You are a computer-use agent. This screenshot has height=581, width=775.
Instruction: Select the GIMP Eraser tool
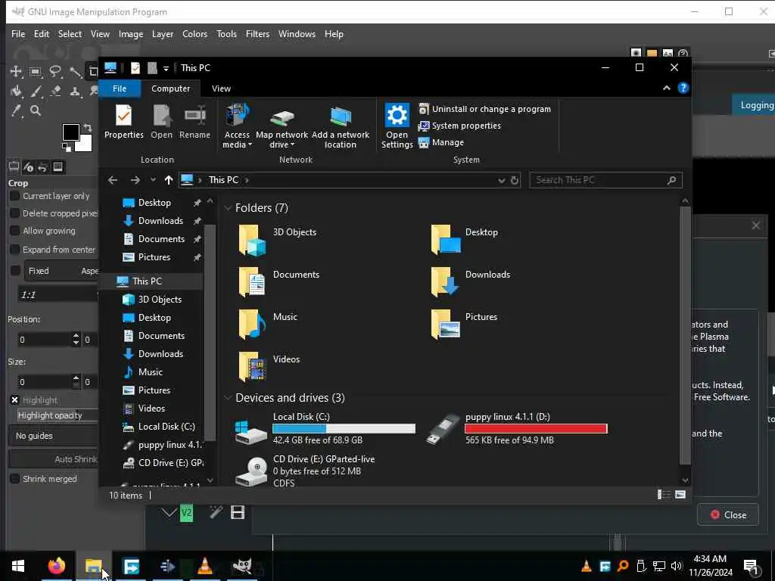coord(55,92)
